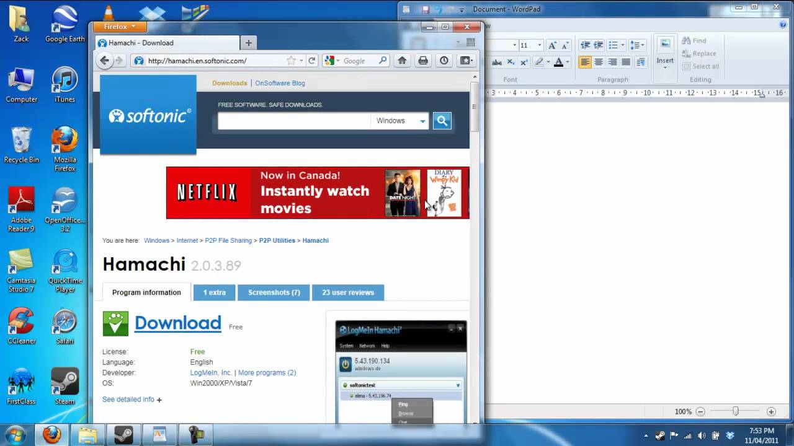Viewport: 794px width, 446px height.
Task: Justify text in WordPad
Action: tap(626, 62)
